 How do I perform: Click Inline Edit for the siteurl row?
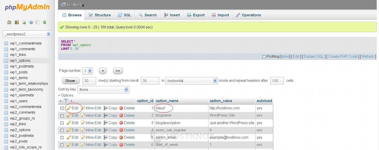[91, 108]
